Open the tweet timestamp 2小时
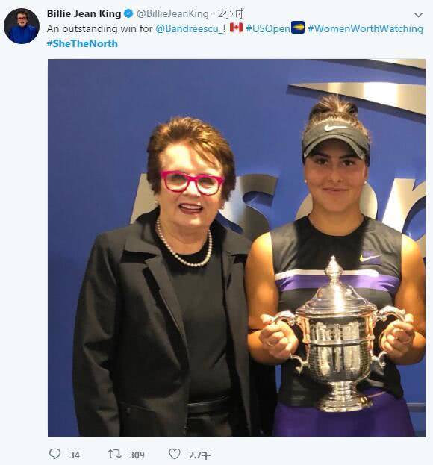This screenshot has width=433, height=465. pyautogui.click(x=231, y=13)
